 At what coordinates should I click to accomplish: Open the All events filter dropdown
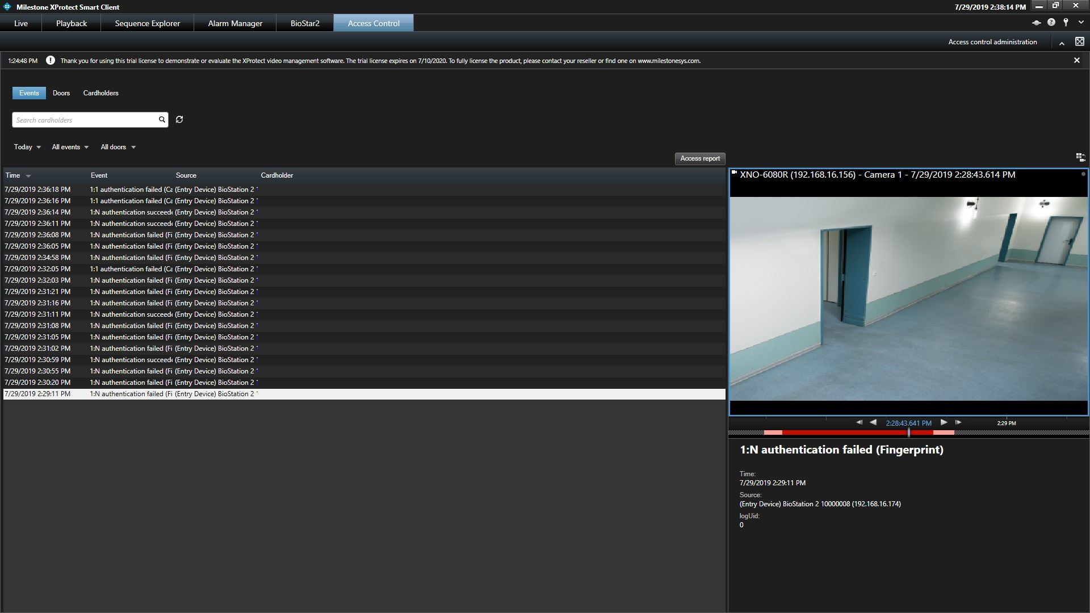[70, 147]
